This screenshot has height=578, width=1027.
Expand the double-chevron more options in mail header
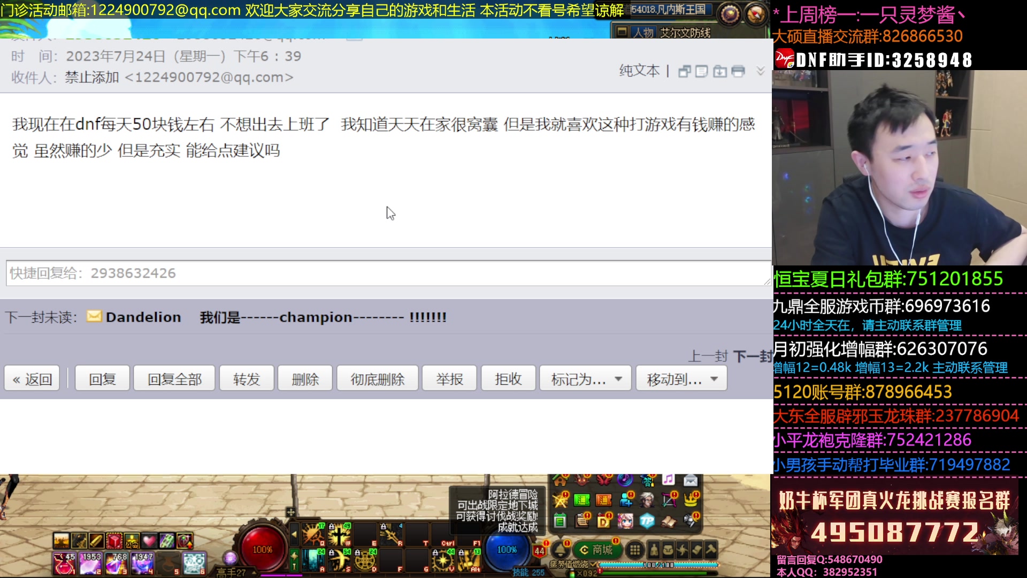[x=761, y=70]
